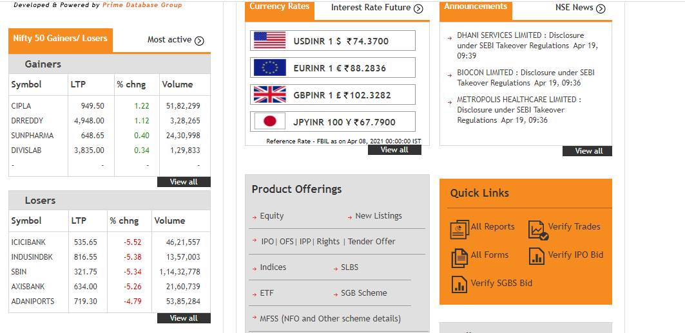Click the CIPLA symbol in Gainers
685x333 pixels.
click(21, 106)
